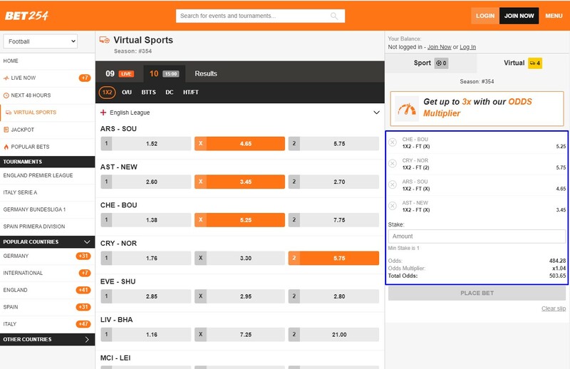
Task: Open the Football sport dropdown
Action: click(x=41, y=41)
